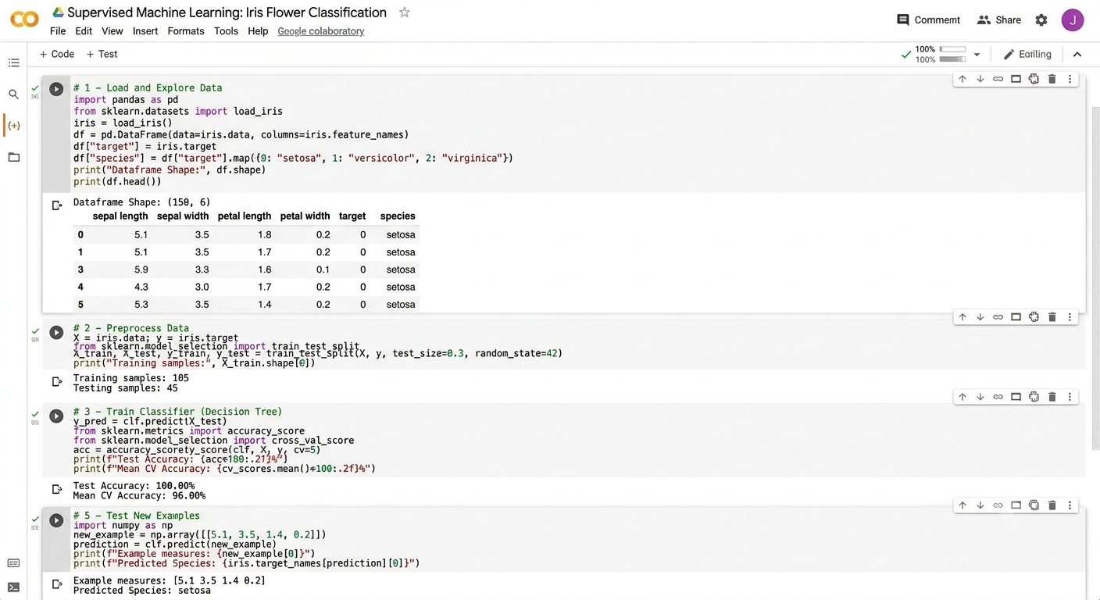Screen dimensions: 1100x600
Task: Open the variables {+} panel icon
Action: [x=13, y=126]
